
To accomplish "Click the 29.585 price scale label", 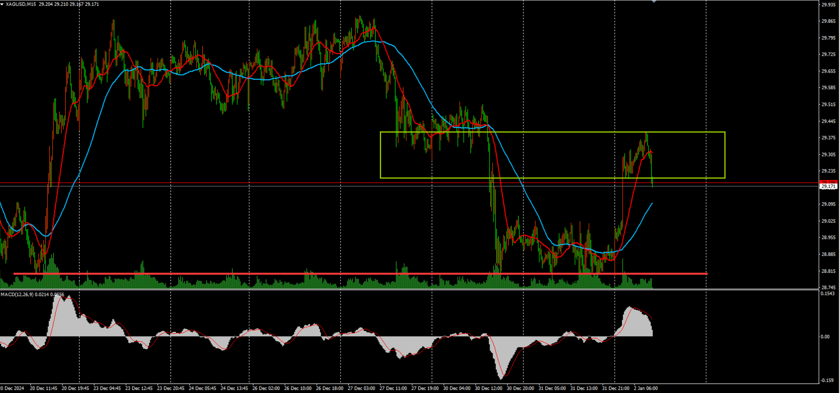I will pyautogui.click(x=828, y=87).
